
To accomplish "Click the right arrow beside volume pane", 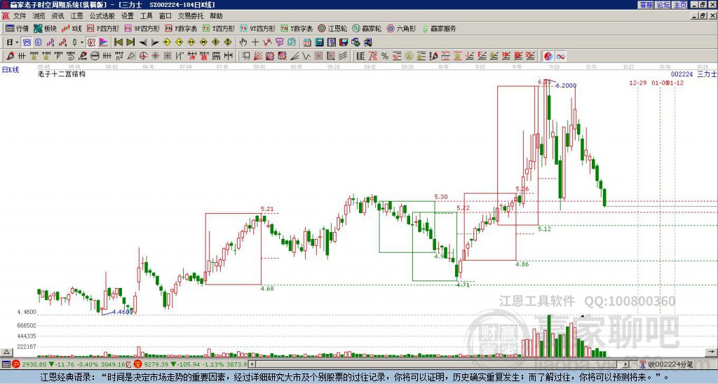I will click(711, 352).
